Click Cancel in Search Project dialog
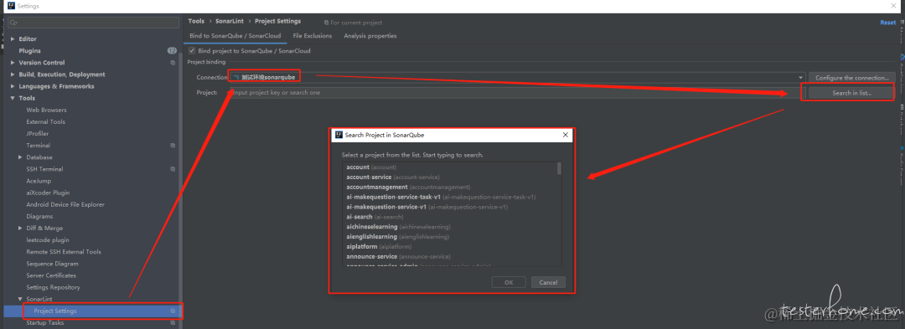Viewport: 905px width, 329px height. coord(548,282)
